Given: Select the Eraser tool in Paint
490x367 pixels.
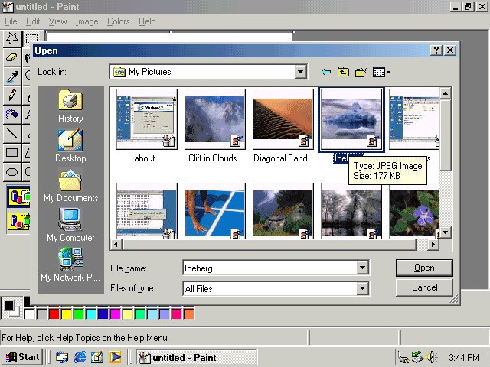Looking at the screenshot, I should tap(12, 57).
